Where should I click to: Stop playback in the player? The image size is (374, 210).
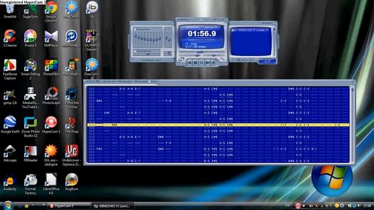[196, 62]
